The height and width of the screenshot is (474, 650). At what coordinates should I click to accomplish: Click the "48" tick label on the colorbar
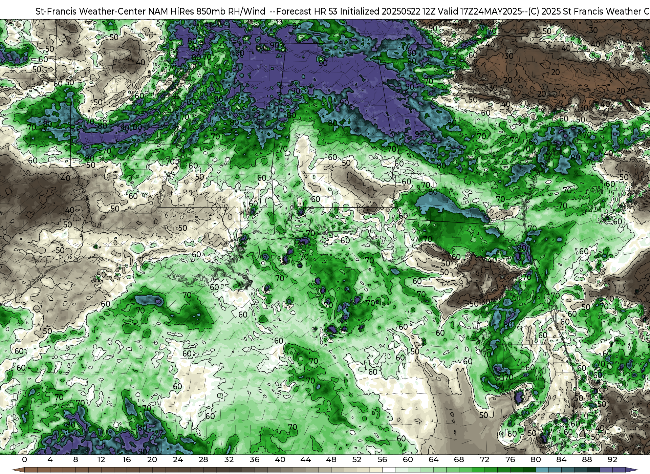(331, 459)
